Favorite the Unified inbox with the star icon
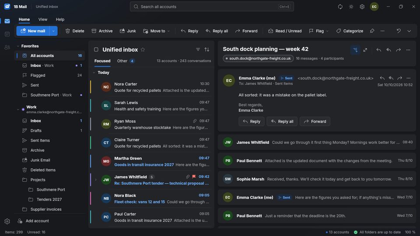This screenshot has width=420, height=236. tap(143, 49)
